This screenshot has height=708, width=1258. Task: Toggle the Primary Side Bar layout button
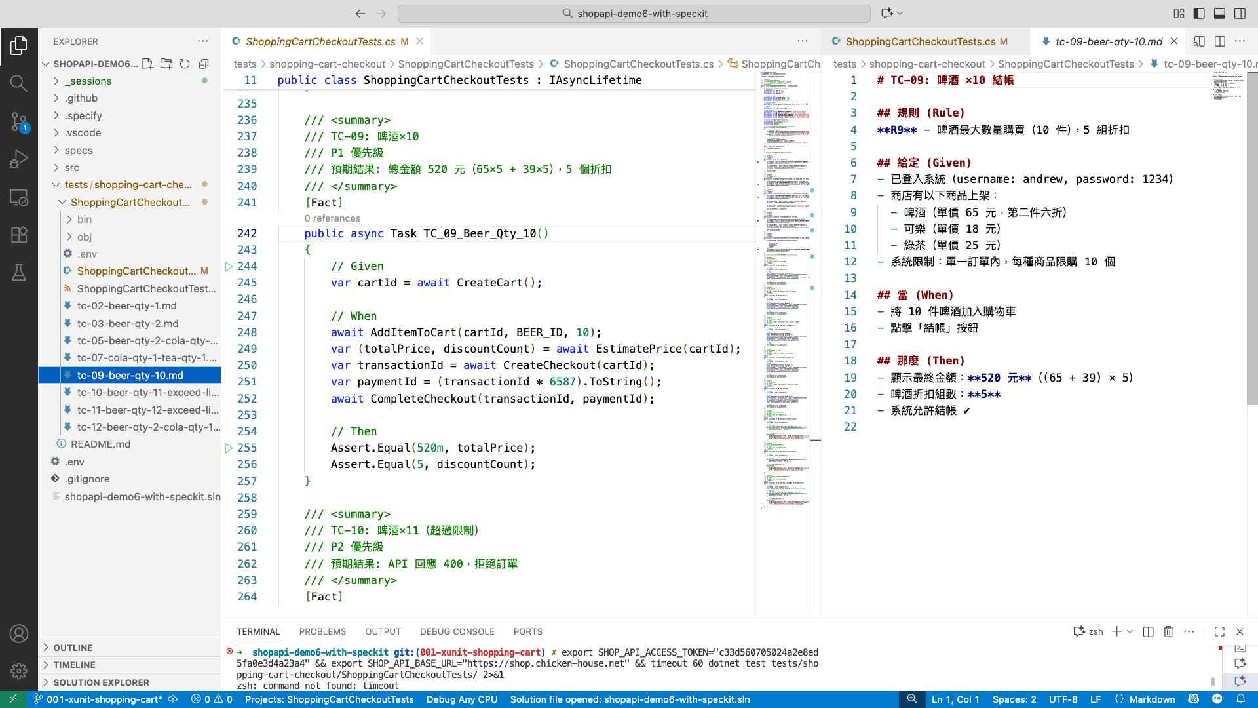tap(1199, 13)
